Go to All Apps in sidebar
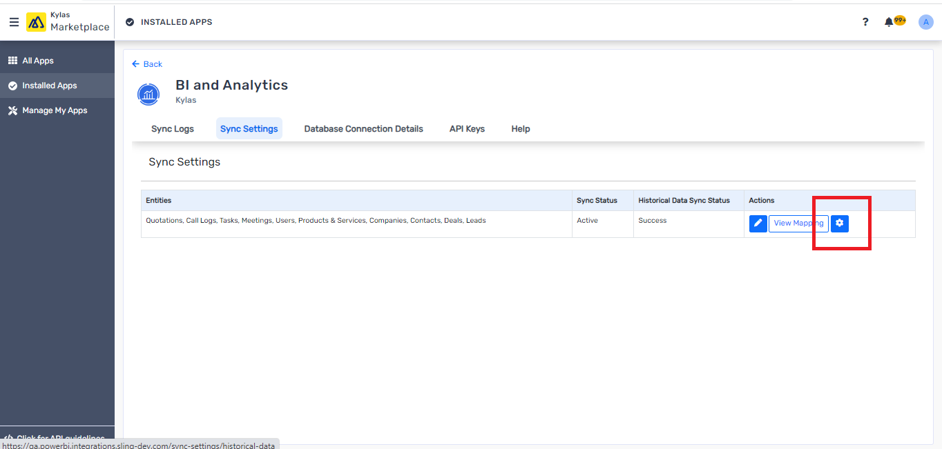The height and width of the screenshot is (449, 942). pyautogui.click(x=57, y=61)
